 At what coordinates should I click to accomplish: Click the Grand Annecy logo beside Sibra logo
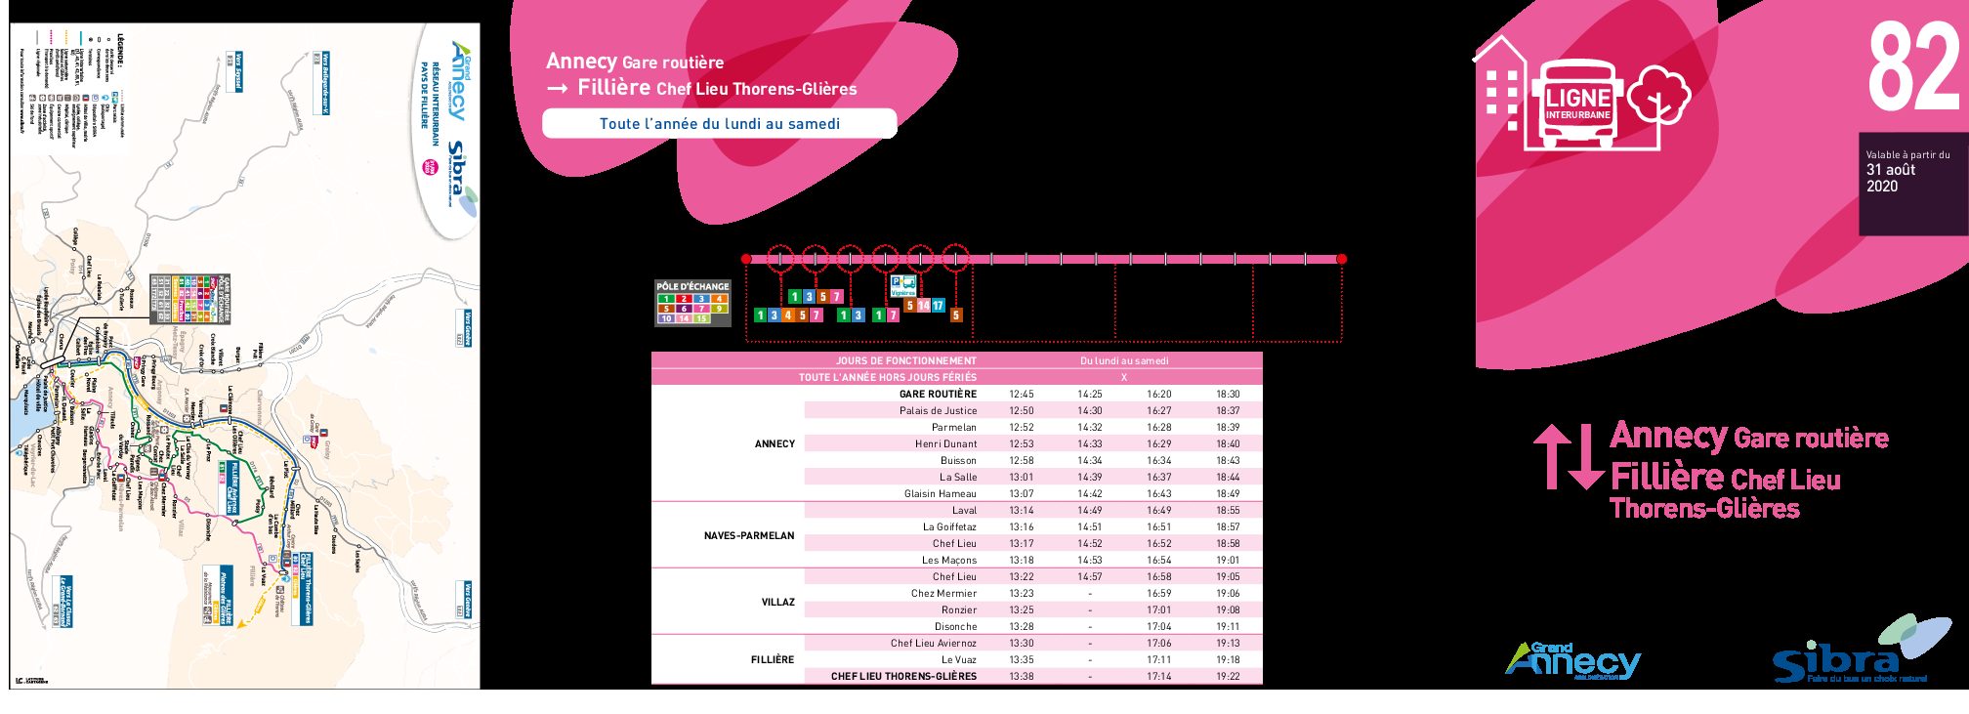pos(1572,662)
